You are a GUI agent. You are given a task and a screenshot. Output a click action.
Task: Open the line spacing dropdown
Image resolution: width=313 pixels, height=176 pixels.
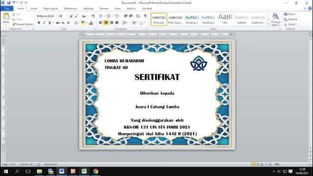tap(125, 23)
